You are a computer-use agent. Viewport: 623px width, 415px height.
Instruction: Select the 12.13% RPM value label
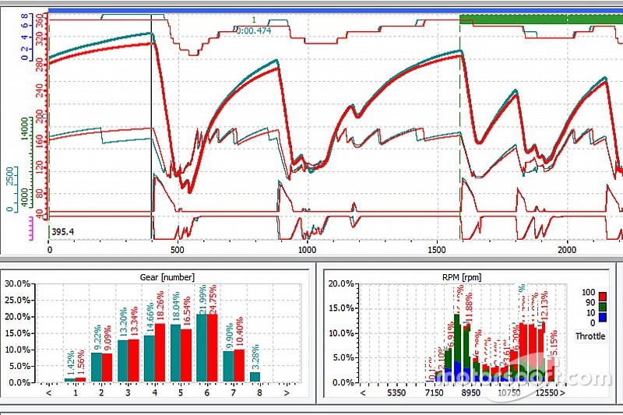click(x=544, y=306)
